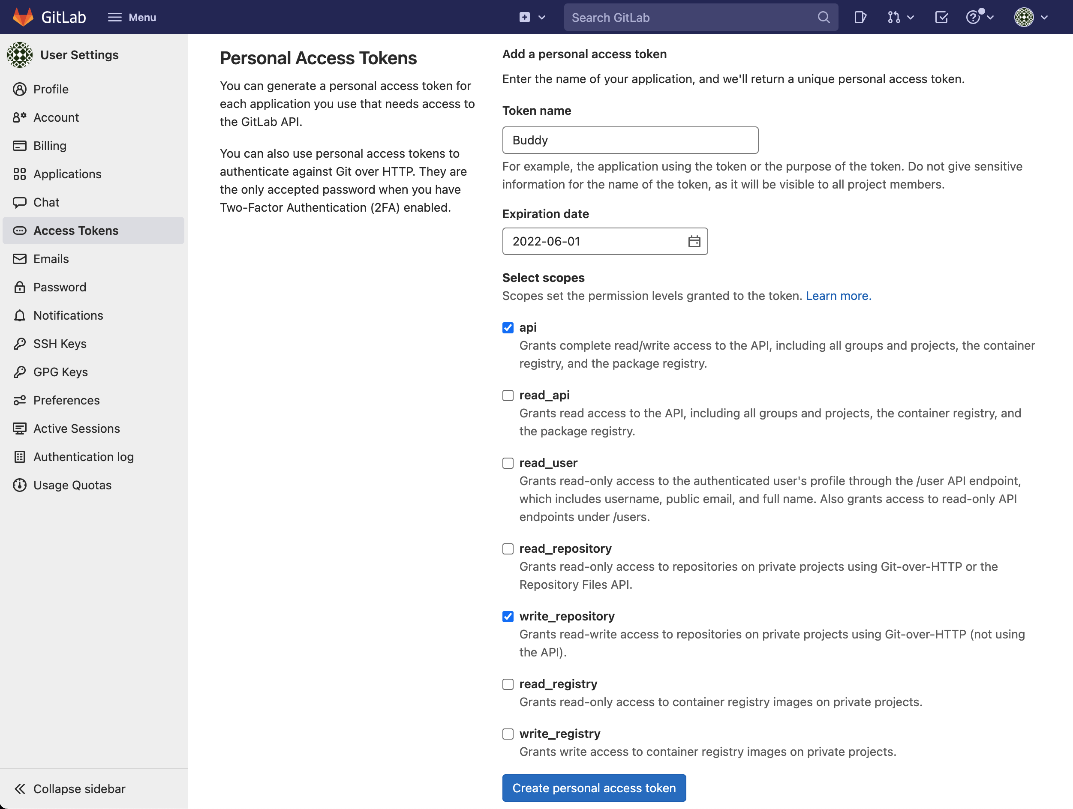Open the Access Tokens section icon
This screenshot has width=1073, height=809.
20,231
